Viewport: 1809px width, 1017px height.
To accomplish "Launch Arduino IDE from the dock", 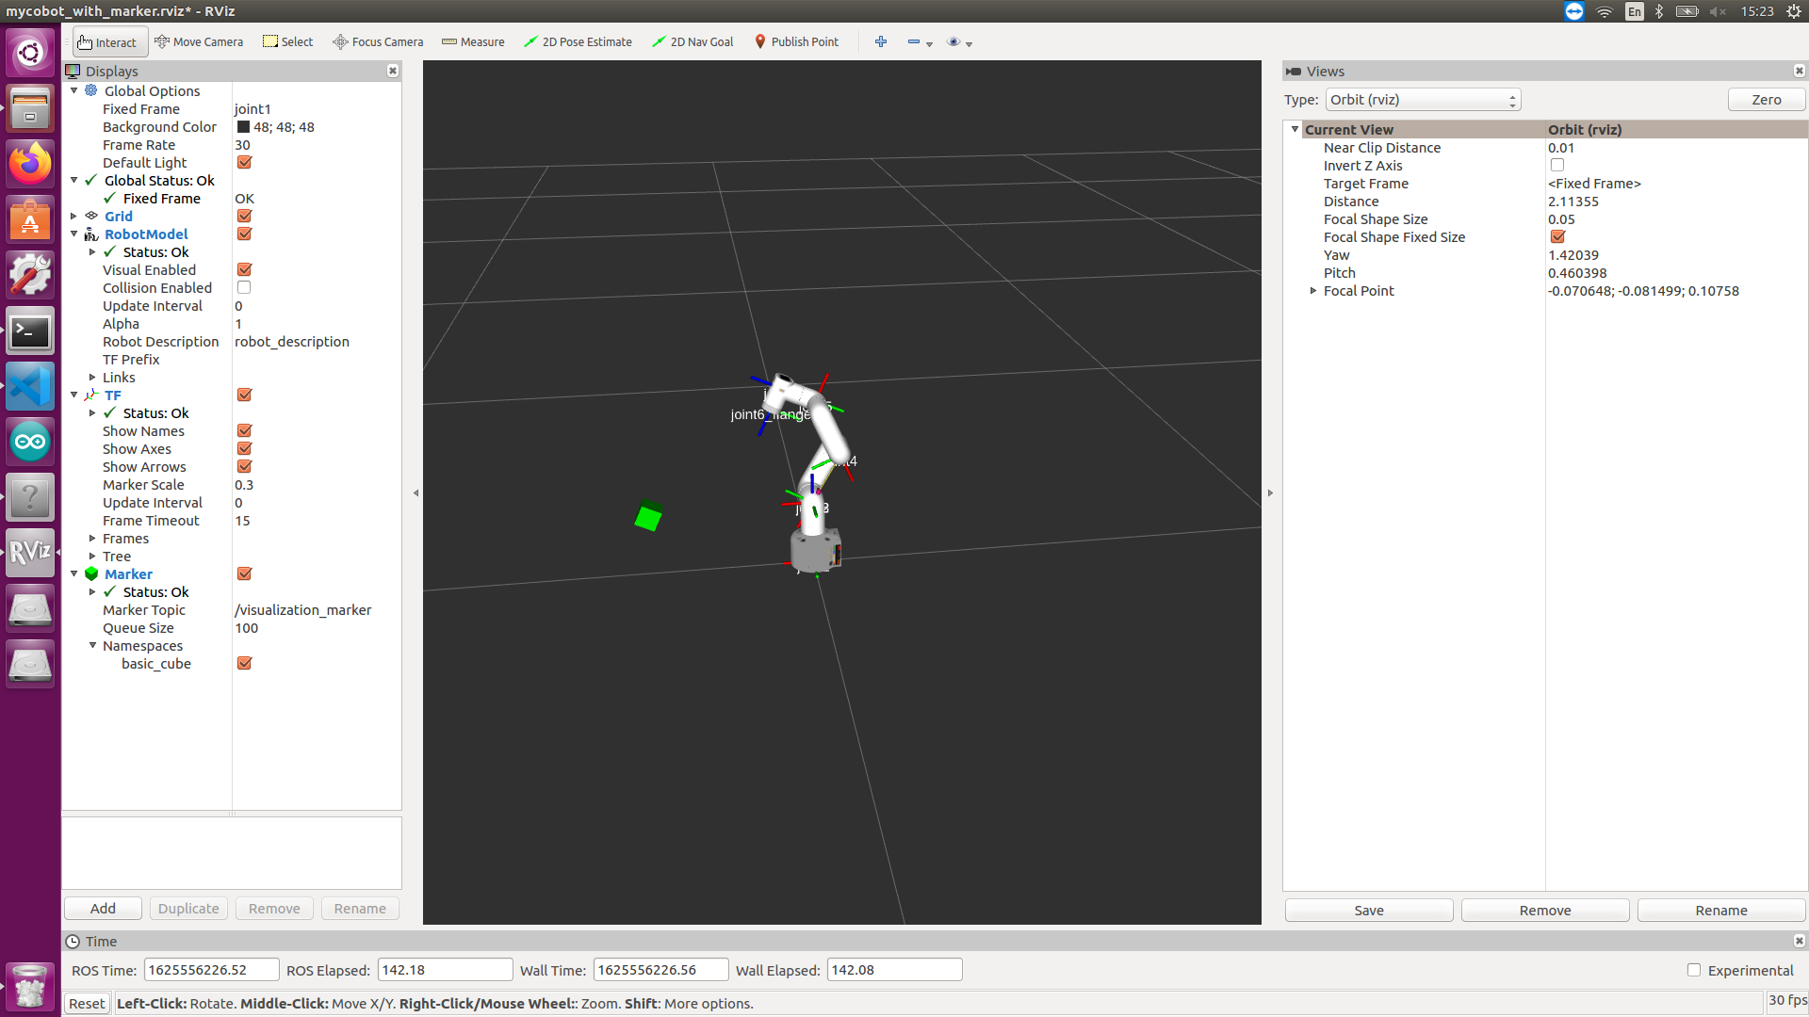I will (30, 442).
